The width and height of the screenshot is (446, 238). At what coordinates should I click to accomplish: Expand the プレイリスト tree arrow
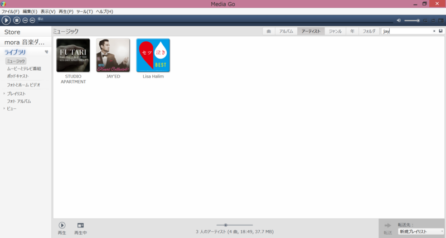[4, 93]
